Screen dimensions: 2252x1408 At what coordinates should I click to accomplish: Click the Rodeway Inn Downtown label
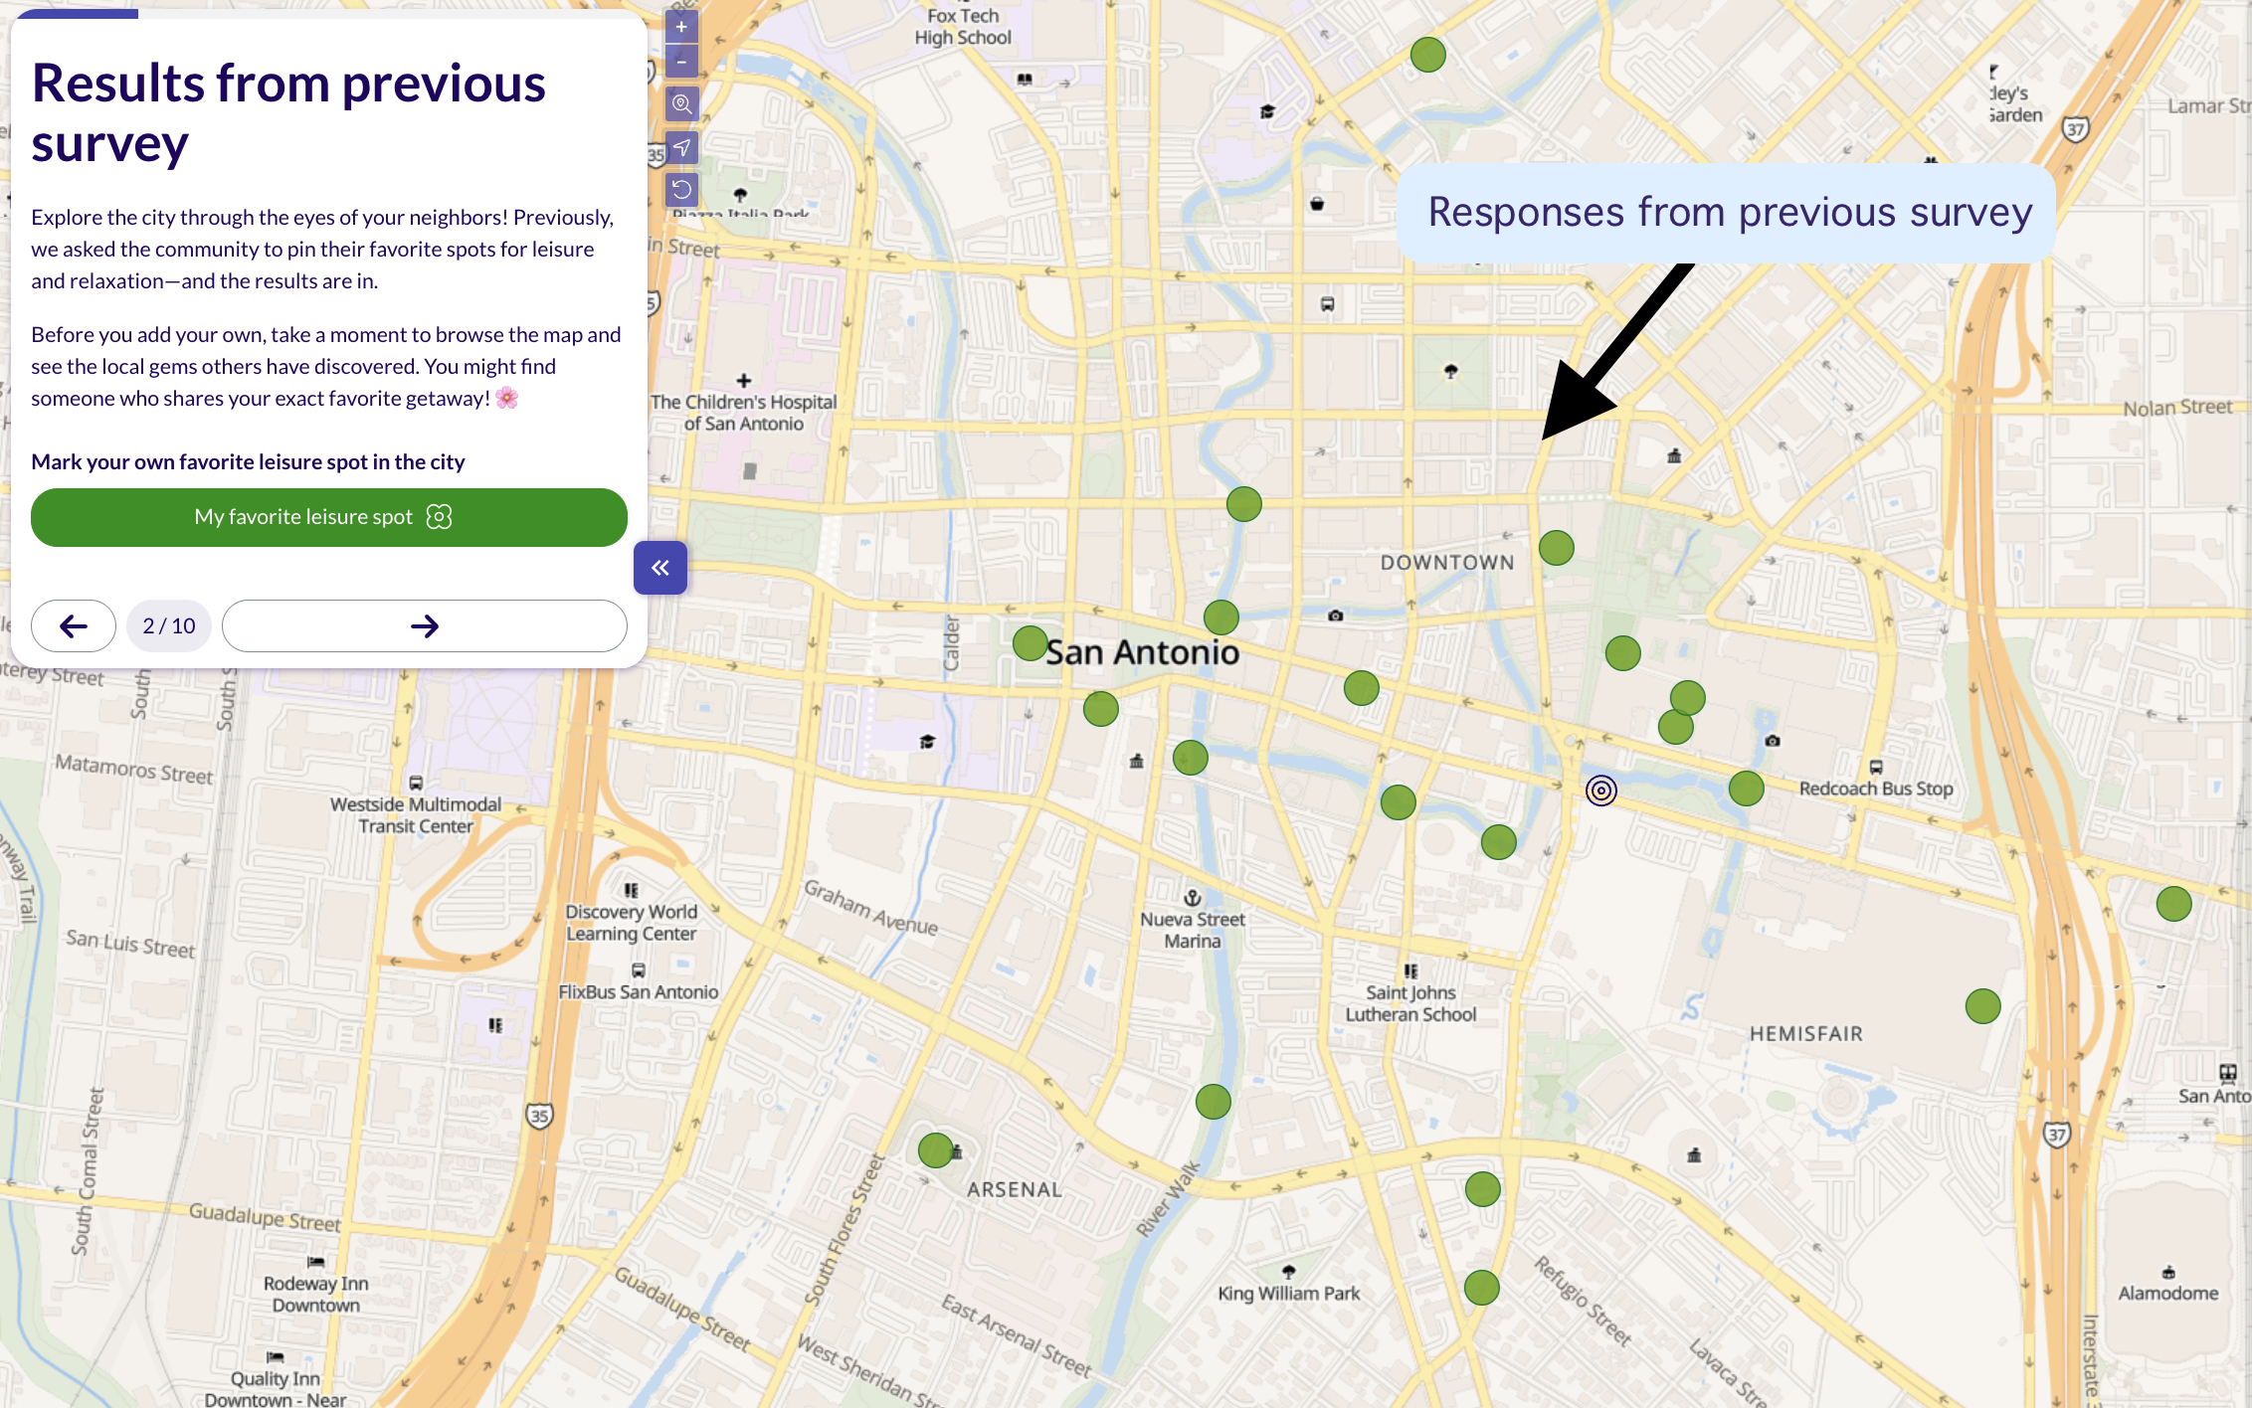[x=316, y=1295]
